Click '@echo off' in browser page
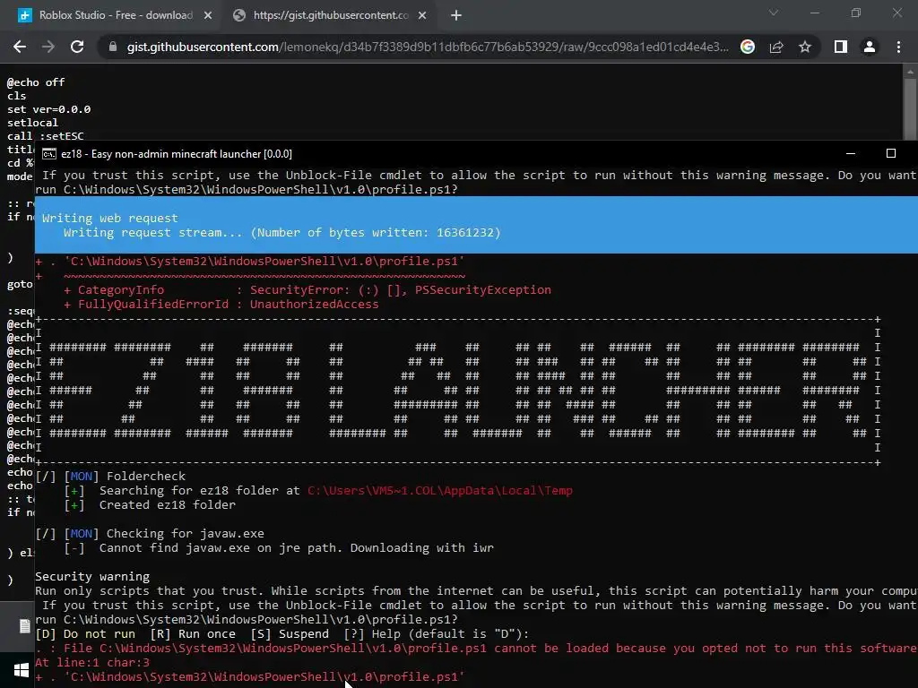 point(36,82)
